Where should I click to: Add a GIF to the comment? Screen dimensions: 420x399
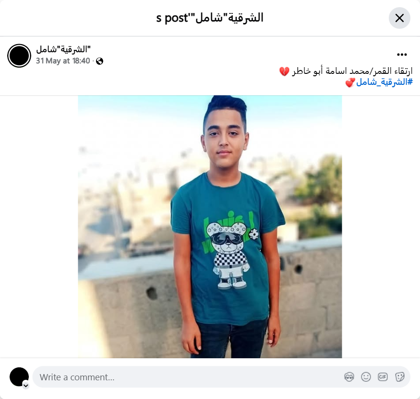point(383,377)
